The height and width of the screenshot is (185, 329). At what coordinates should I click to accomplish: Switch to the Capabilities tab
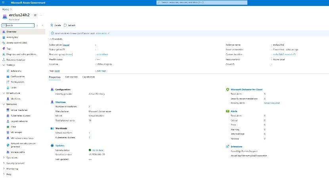[88, 77]
